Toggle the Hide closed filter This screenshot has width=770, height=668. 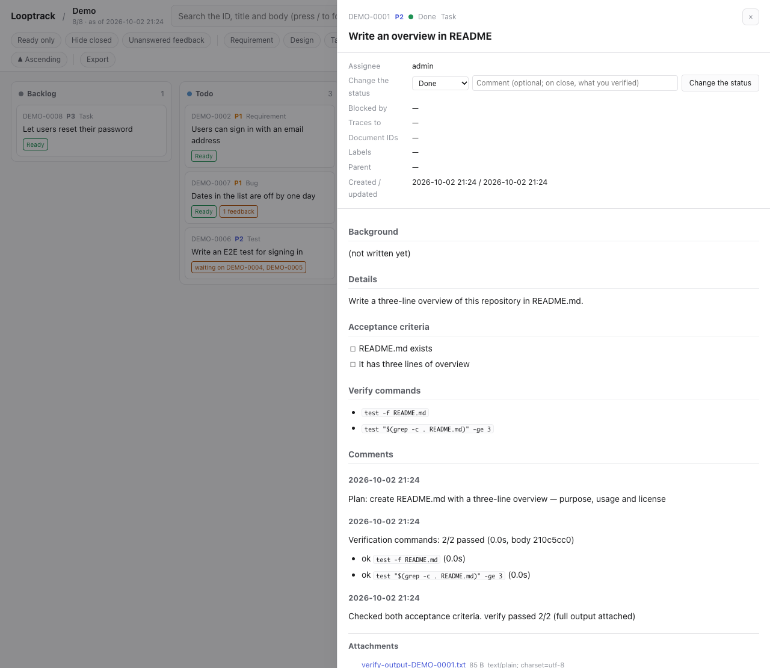click(x=91, y=40)
